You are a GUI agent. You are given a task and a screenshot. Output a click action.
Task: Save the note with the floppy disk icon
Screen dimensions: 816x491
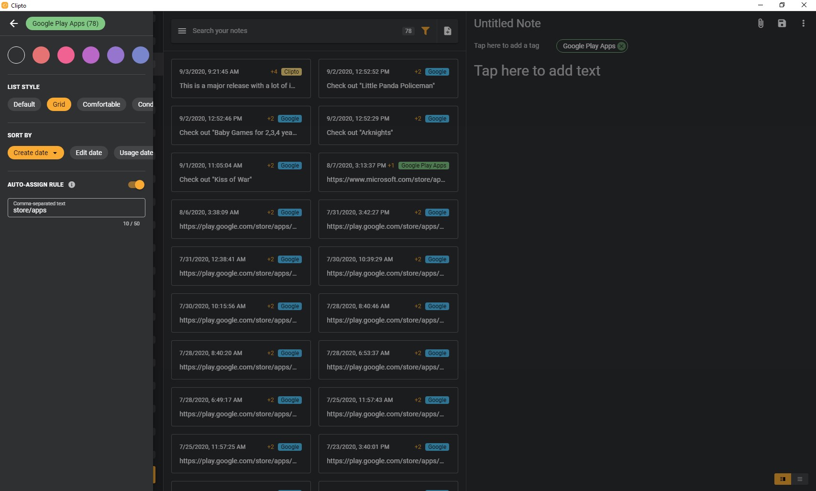coord(782,23)
